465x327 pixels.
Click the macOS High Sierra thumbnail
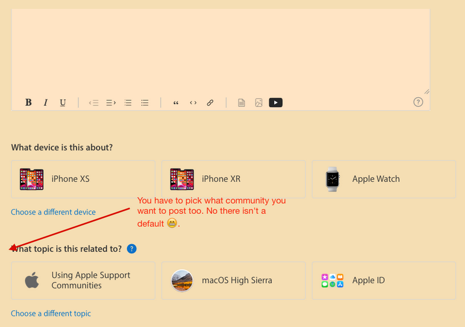coord(182,281)
